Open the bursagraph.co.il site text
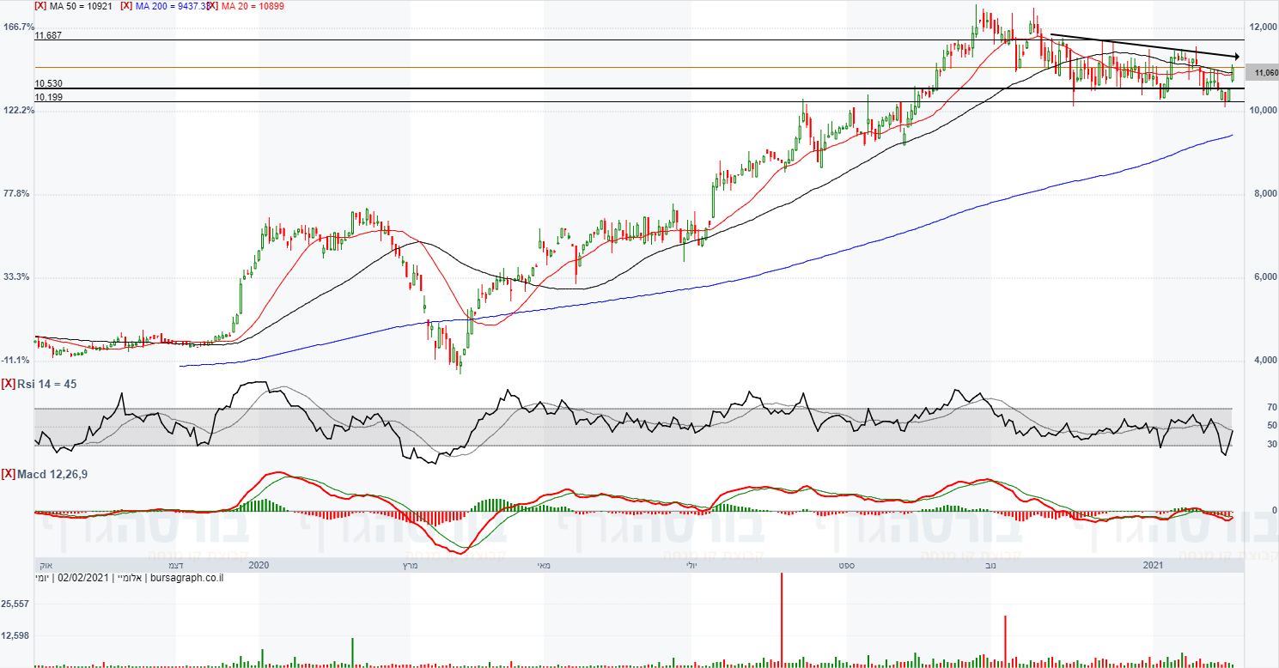 186,580
